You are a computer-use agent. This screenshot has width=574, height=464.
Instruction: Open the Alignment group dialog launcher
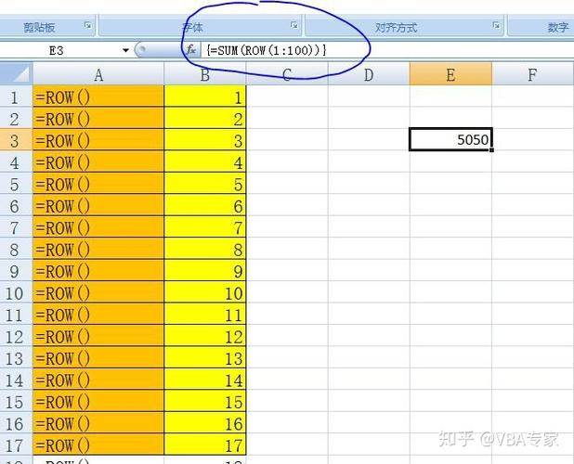(x=496, y=25)
